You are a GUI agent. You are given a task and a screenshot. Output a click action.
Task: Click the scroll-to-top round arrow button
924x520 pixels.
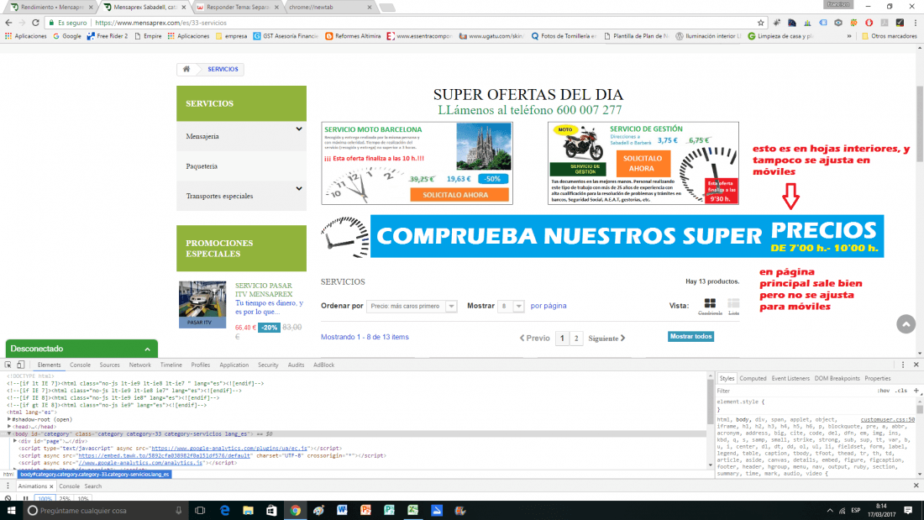click(906, 323)
